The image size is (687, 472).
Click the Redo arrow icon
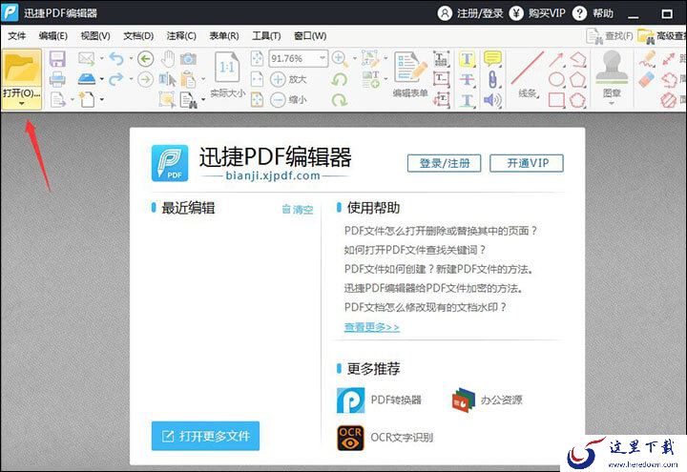click(x=116, y=79)
